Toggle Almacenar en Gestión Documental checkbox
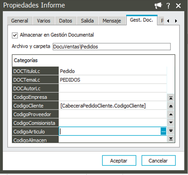This screenshot has width=188, height=175. [x=15, y=35]
